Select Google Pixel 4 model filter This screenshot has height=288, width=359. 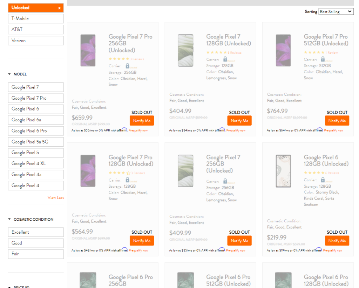[36, 186]
